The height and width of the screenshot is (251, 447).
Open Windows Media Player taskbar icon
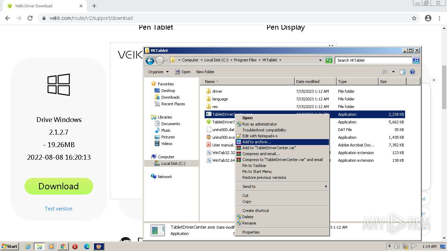(51, 246)
